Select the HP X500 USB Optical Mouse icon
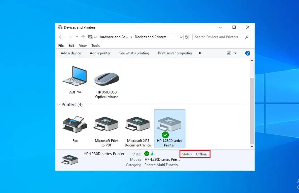 (x=106, y=79)
